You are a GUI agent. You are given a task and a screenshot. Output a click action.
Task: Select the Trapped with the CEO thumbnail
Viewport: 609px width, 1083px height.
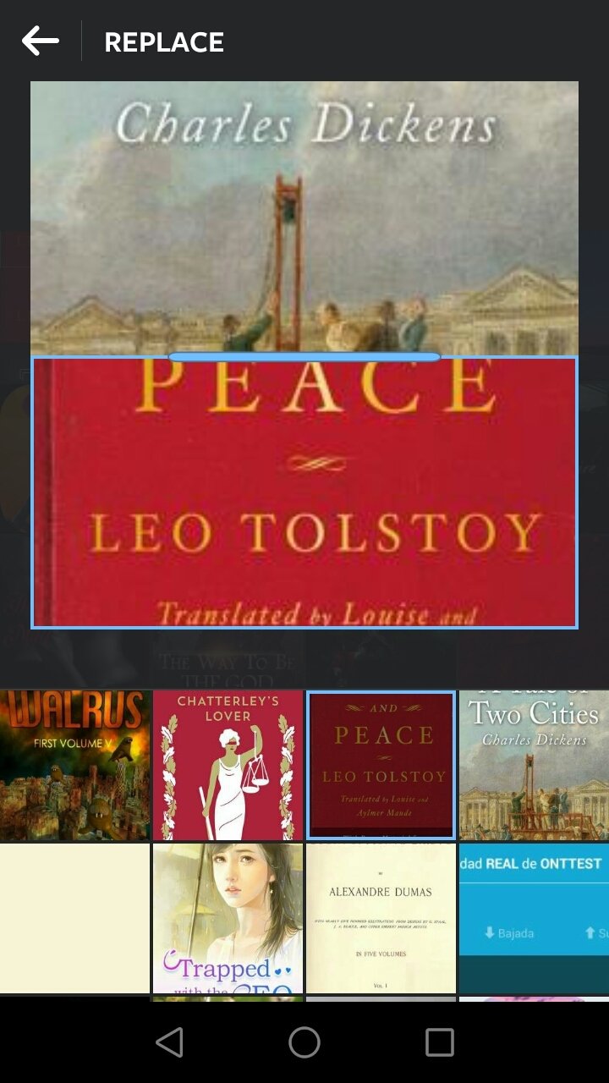tap(228, 918)
